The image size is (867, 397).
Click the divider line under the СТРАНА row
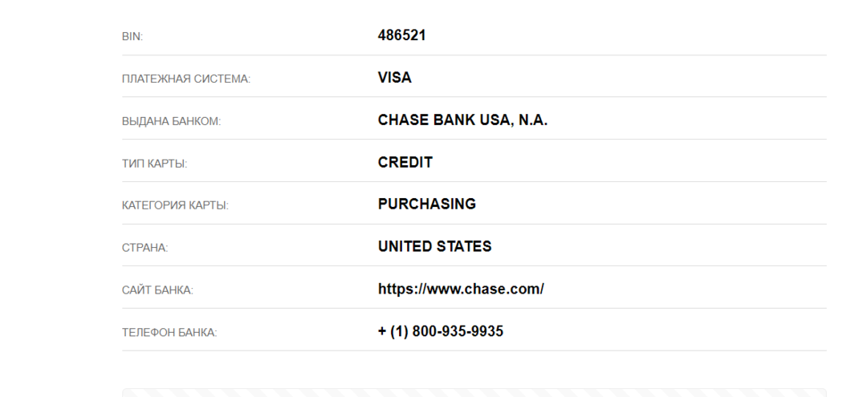(474, 265)
